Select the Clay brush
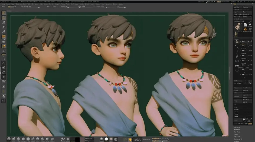This screenshot has height=142, width=255. [x=18, y=139]
